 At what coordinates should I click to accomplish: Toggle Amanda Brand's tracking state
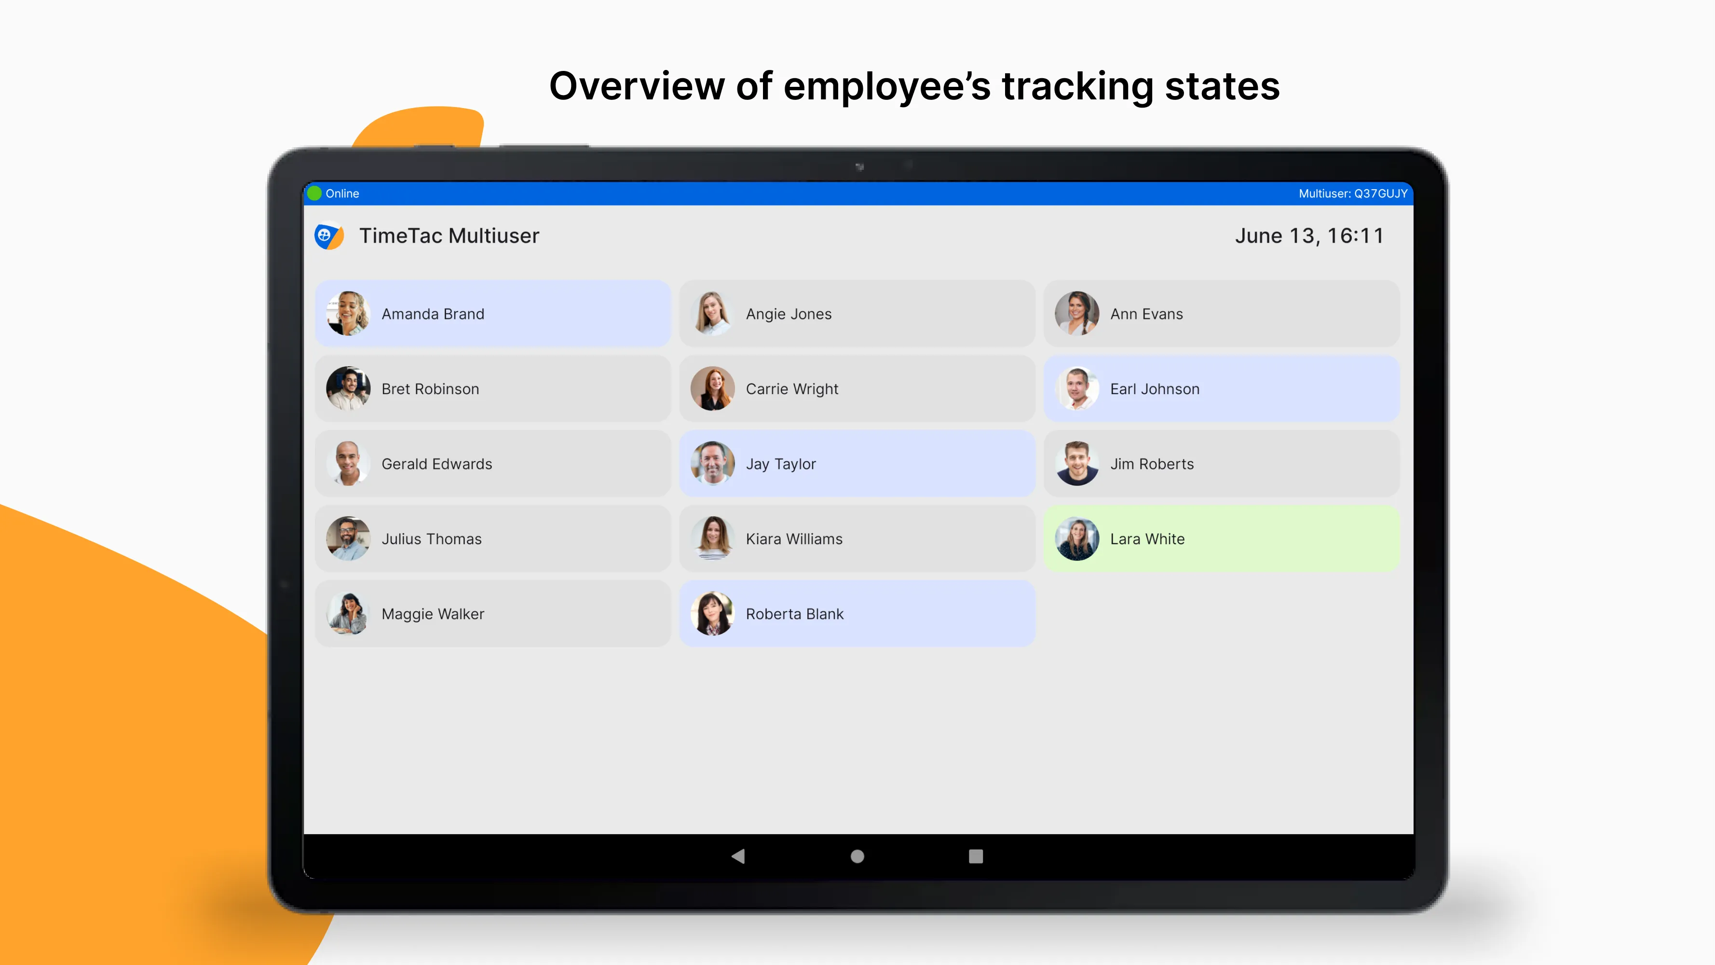(x=493, y=312)
